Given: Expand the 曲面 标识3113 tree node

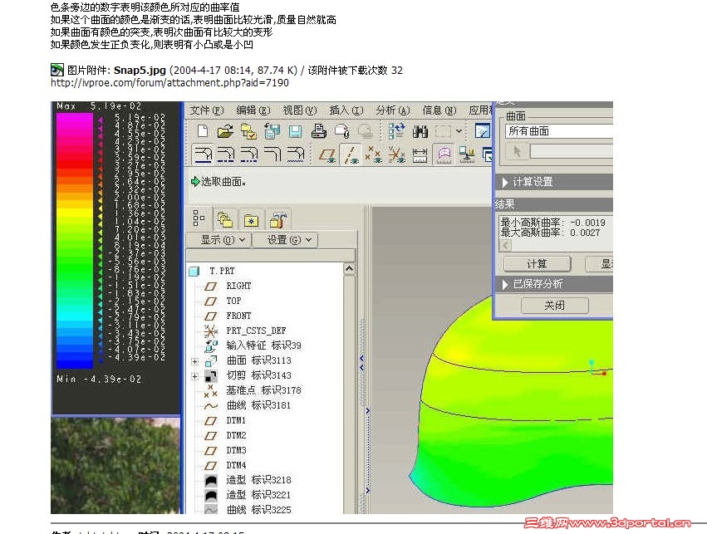Looking at the screenshot, I should [194, 361].
